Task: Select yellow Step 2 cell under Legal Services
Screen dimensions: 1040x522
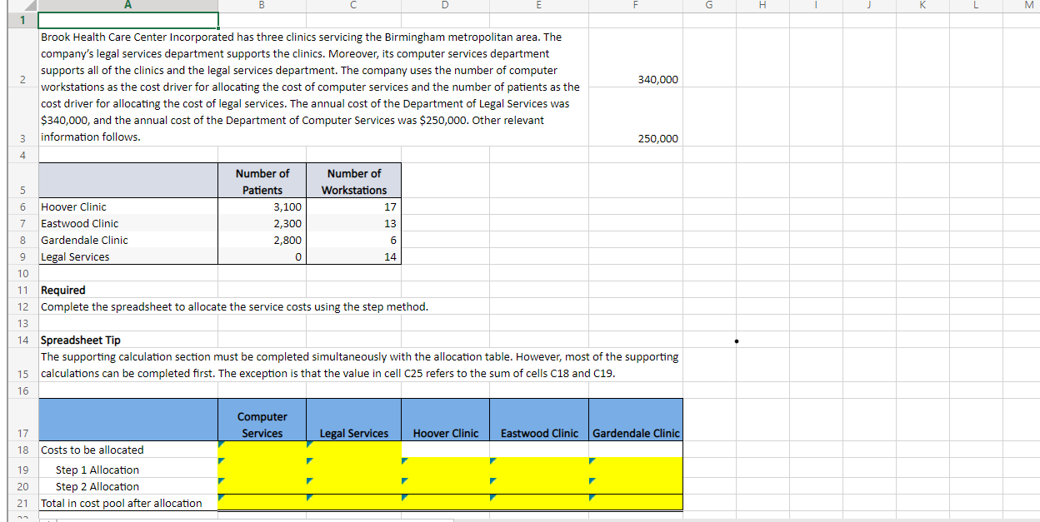Action: 354,486
